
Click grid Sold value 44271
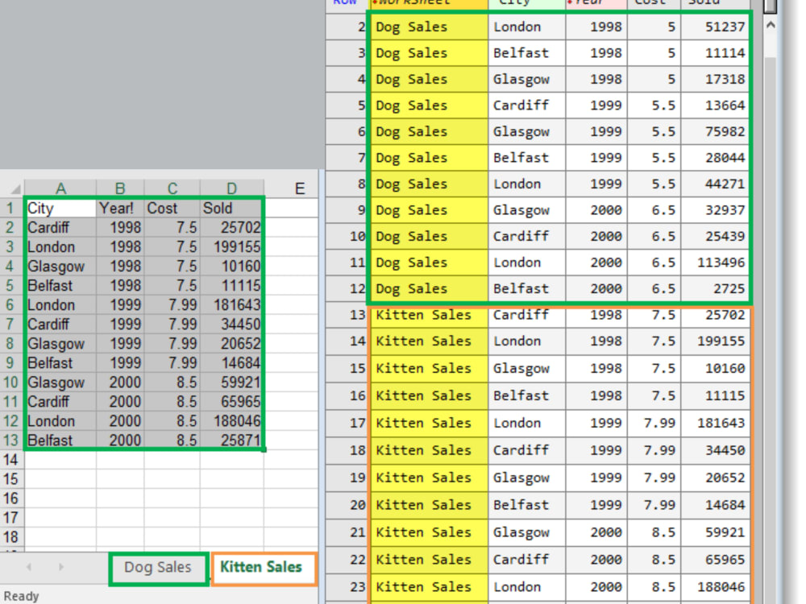point(714,184)
